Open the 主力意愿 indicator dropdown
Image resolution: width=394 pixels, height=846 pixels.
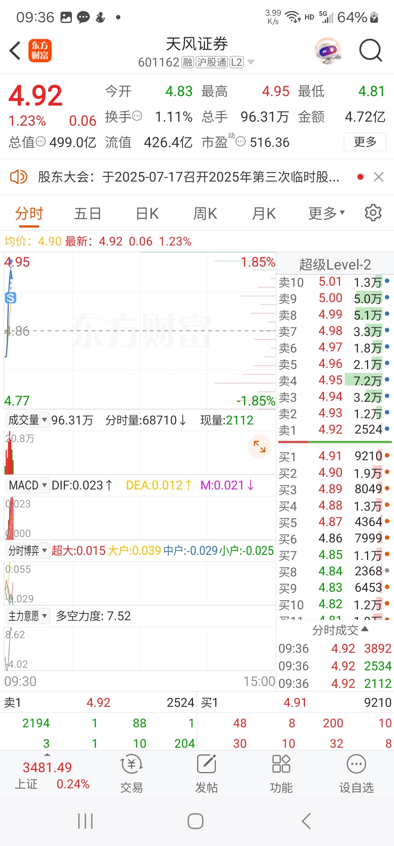27,616
